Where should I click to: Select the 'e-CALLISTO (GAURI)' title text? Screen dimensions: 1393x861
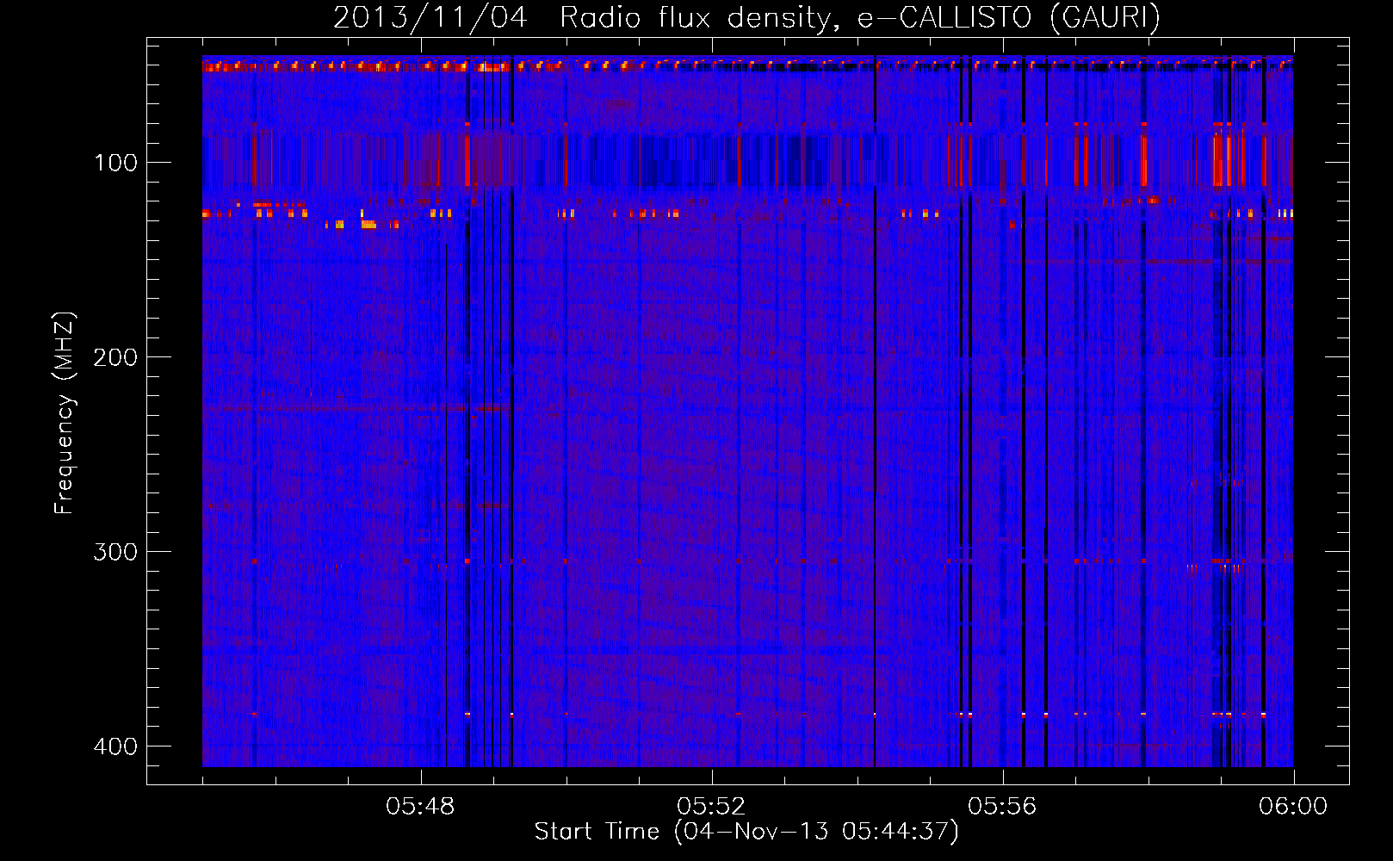click(1009, 18)
